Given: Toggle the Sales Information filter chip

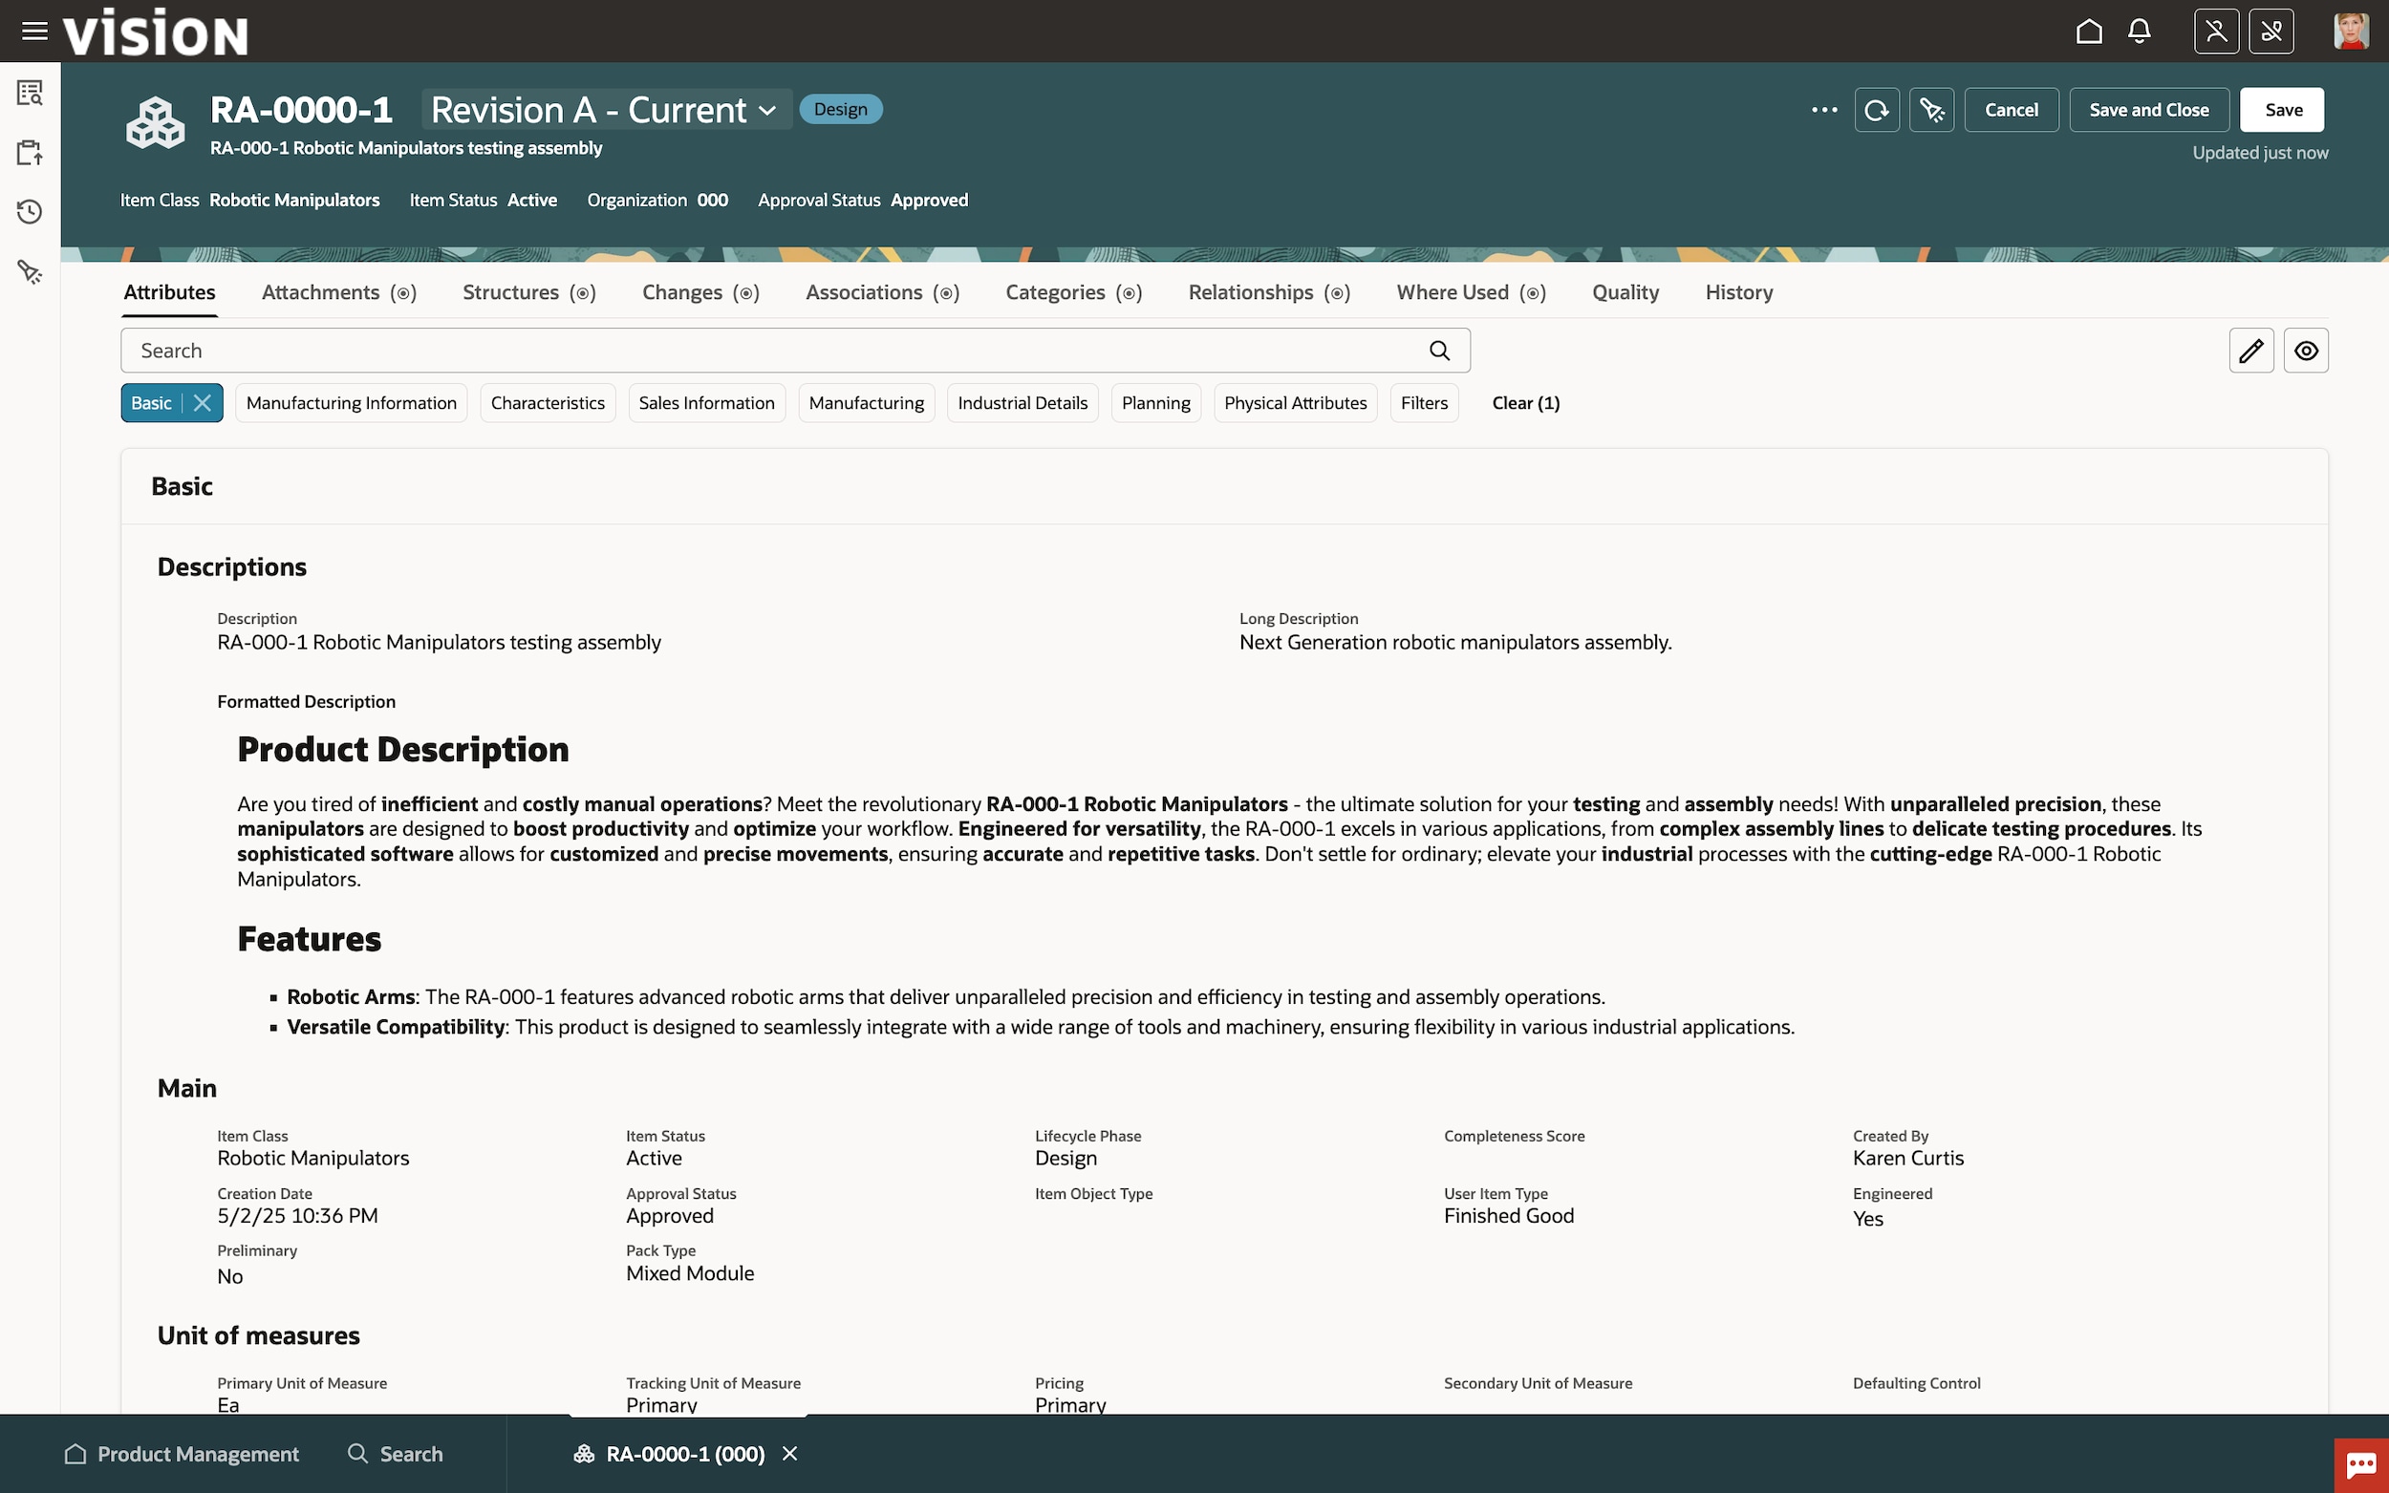Looking at the screenshot, I should coord(706,403).
